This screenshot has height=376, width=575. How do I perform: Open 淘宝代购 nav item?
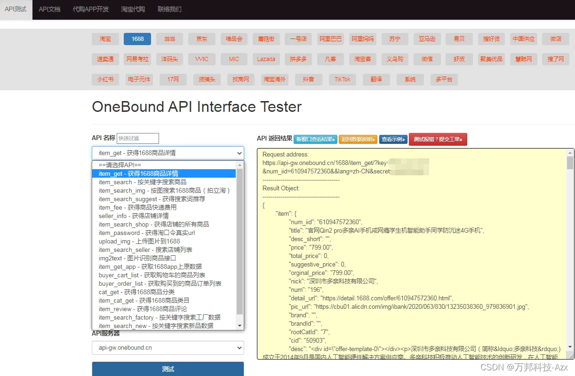133,9
